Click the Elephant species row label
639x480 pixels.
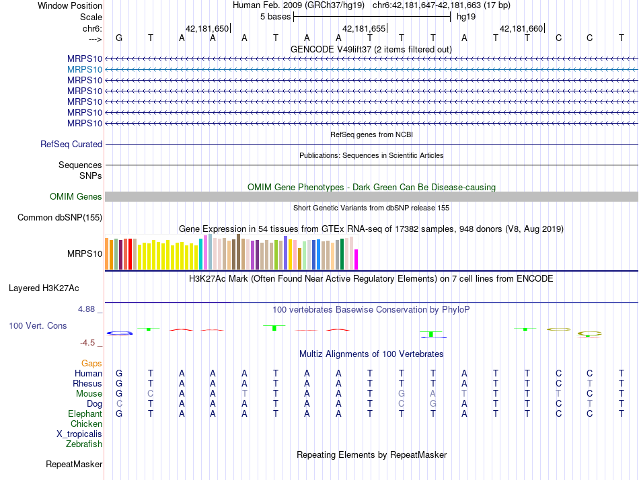coord(85,413)
